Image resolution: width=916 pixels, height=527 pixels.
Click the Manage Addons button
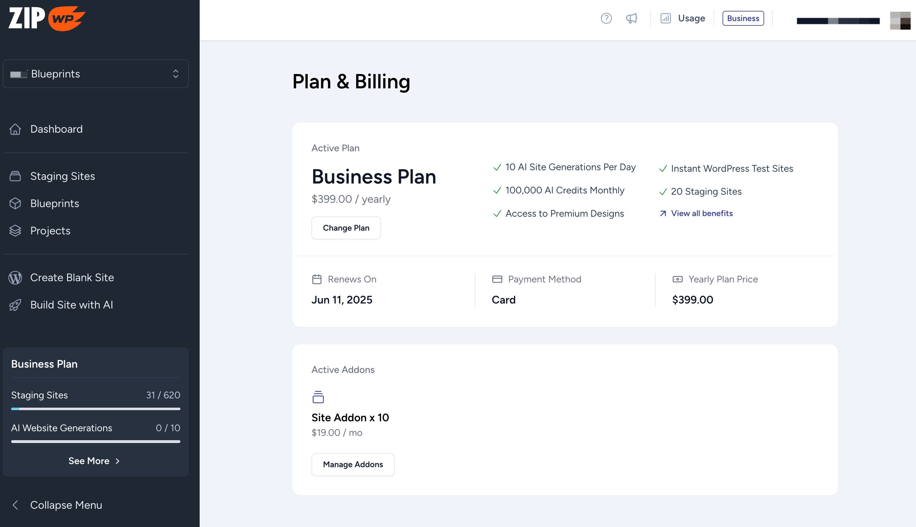click(x=353, y=464)
